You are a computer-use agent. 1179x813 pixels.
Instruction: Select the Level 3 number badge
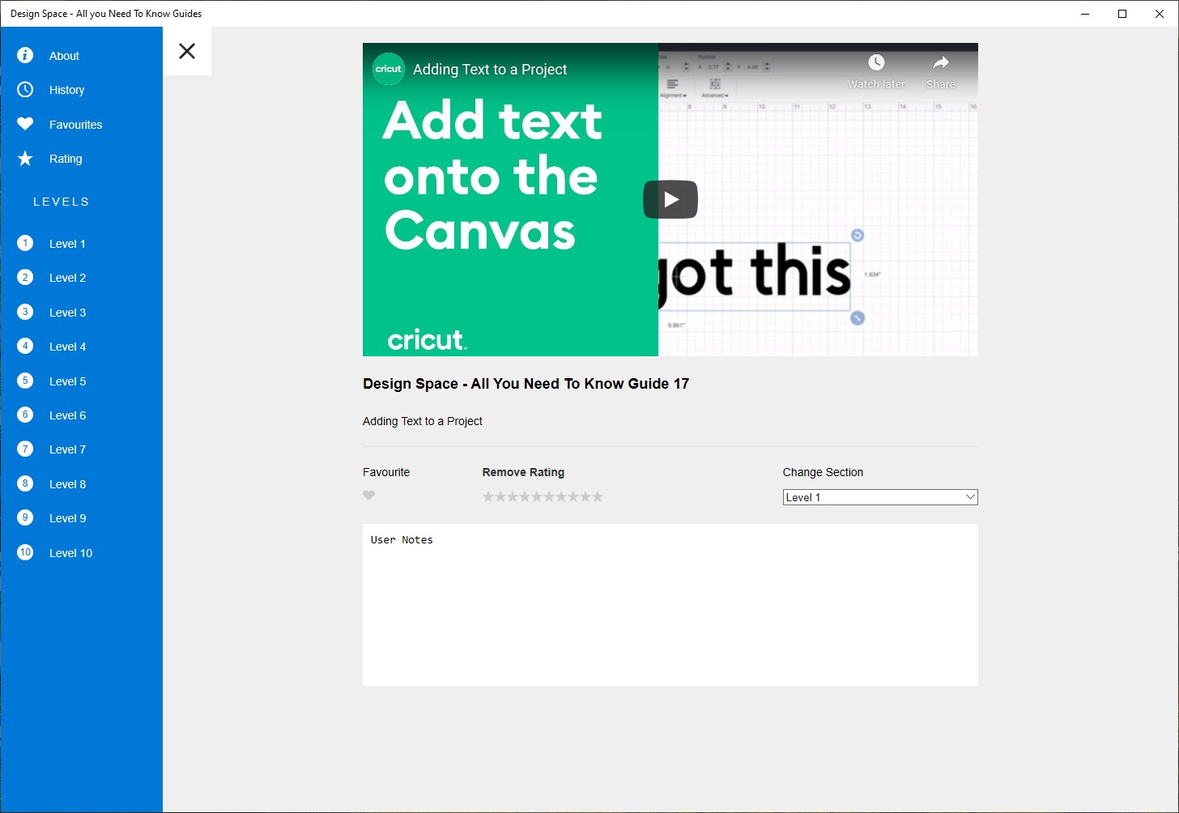25,312
